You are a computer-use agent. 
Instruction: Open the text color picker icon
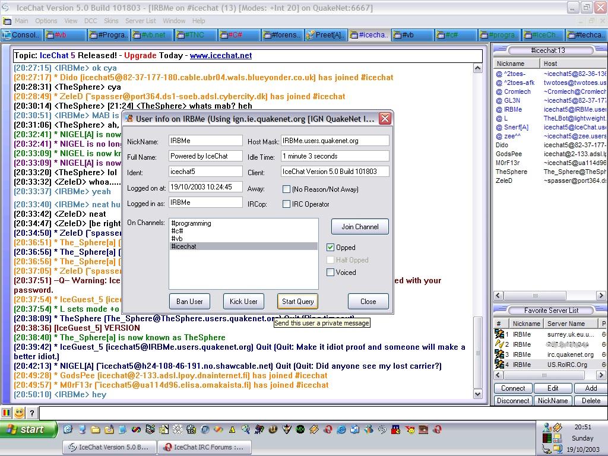pyautogui.click(x=7, y=413)
